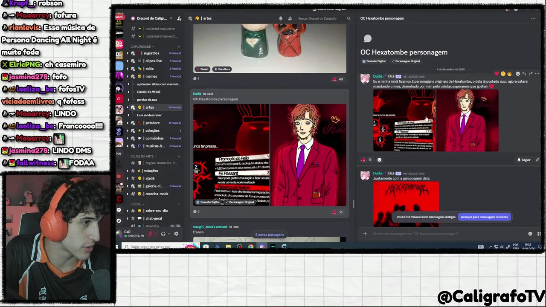Click plus to add channel in COMUNIDADE

point(179,46)
